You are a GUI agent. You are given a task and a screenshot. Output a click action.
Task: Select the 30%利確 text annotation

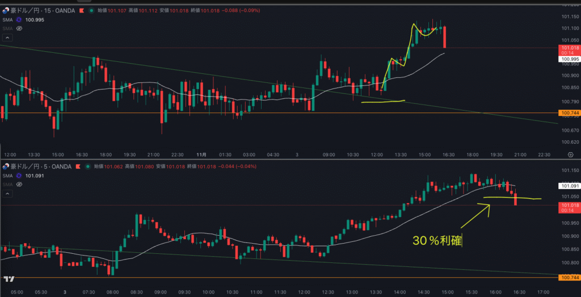click(437, 241)
